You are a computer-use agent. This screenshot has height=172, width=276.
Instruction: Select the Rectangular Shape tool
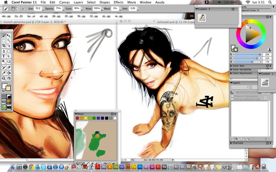click(x=8, y=51)
